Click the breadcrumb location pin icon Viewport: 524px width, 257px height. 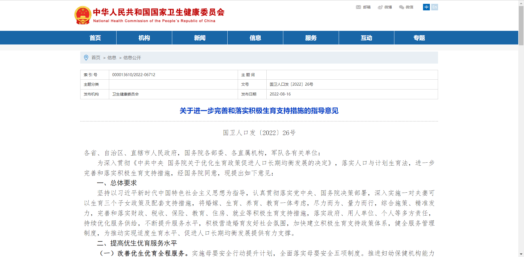point(86,58)
